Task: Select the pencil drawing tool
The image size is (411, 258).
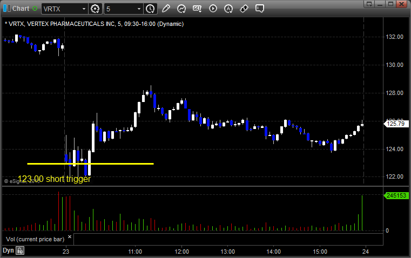Action: tap(166, 9)
